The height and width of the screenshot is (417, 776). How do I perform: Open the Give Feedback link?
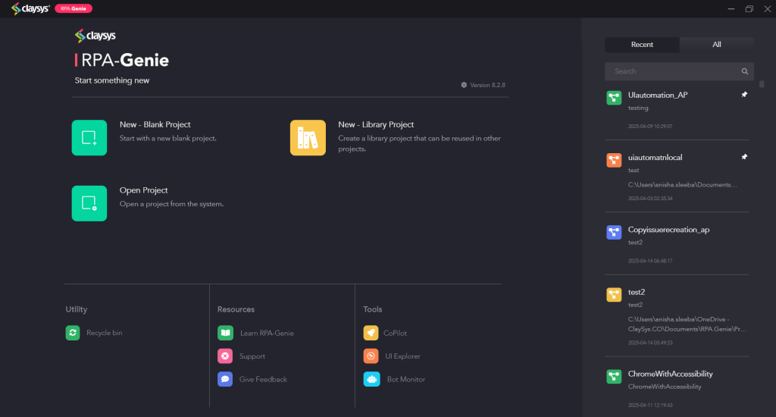pos(263,379)
